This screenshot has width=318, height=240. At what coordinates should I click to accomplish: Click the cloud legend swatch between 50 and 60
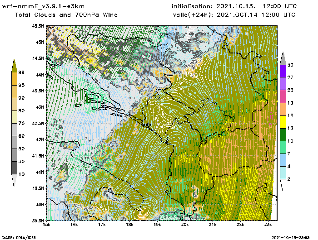[15, 142]
